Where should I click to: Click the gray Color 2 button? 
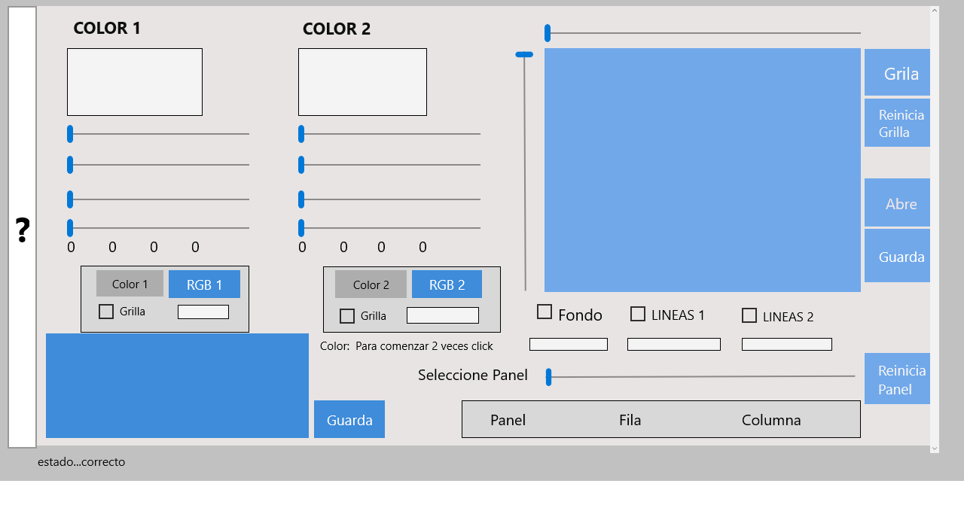[371, 284]
